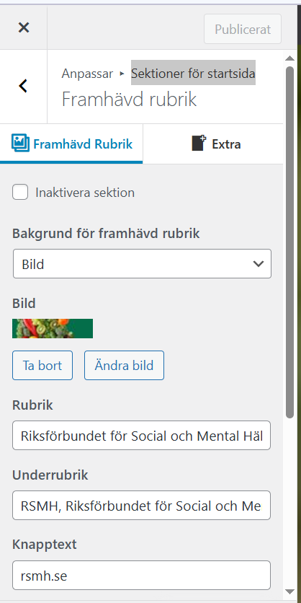Click the dropdown chevron next to Bild

pyautogui.click(x=259, y=264)
